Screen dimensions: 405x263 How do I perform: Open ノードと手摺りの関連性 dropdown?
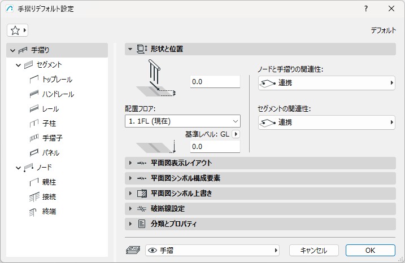[x=326, y=84]
